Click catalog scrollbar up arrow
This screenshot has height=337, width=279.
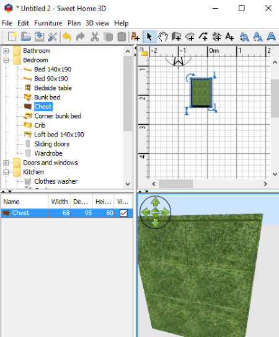pos(128,52)
